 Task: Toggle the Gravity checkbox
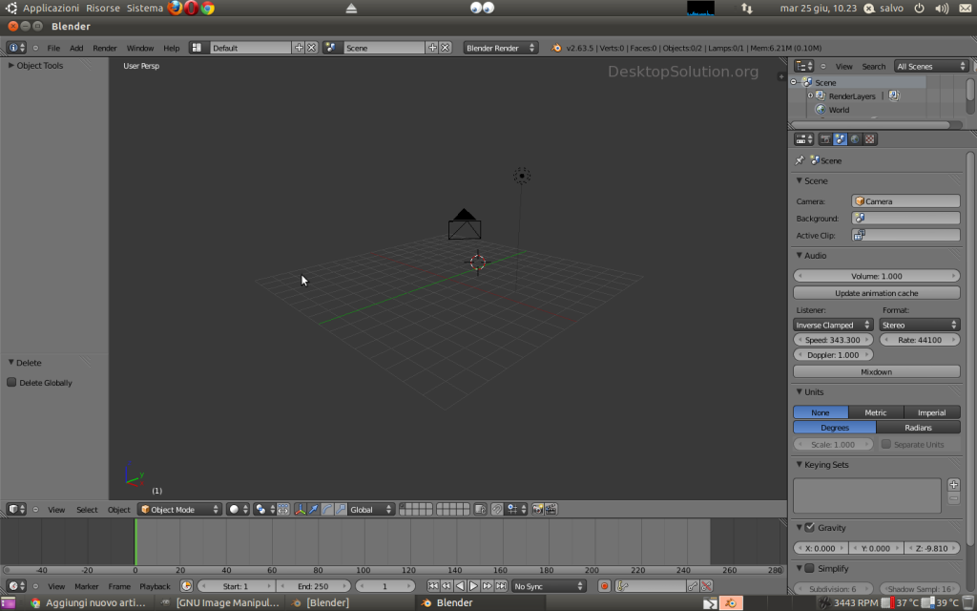810,528
